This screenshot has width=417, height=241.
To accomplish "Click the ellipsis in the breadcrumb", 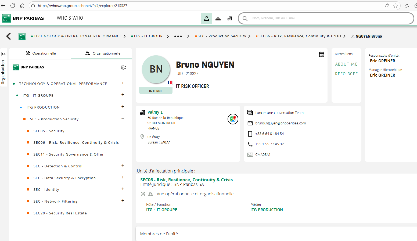I will pos(178,36).
